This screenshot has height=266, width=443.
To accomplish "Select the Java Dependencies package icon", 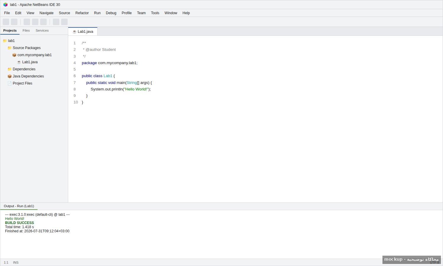I will [9, 76].
